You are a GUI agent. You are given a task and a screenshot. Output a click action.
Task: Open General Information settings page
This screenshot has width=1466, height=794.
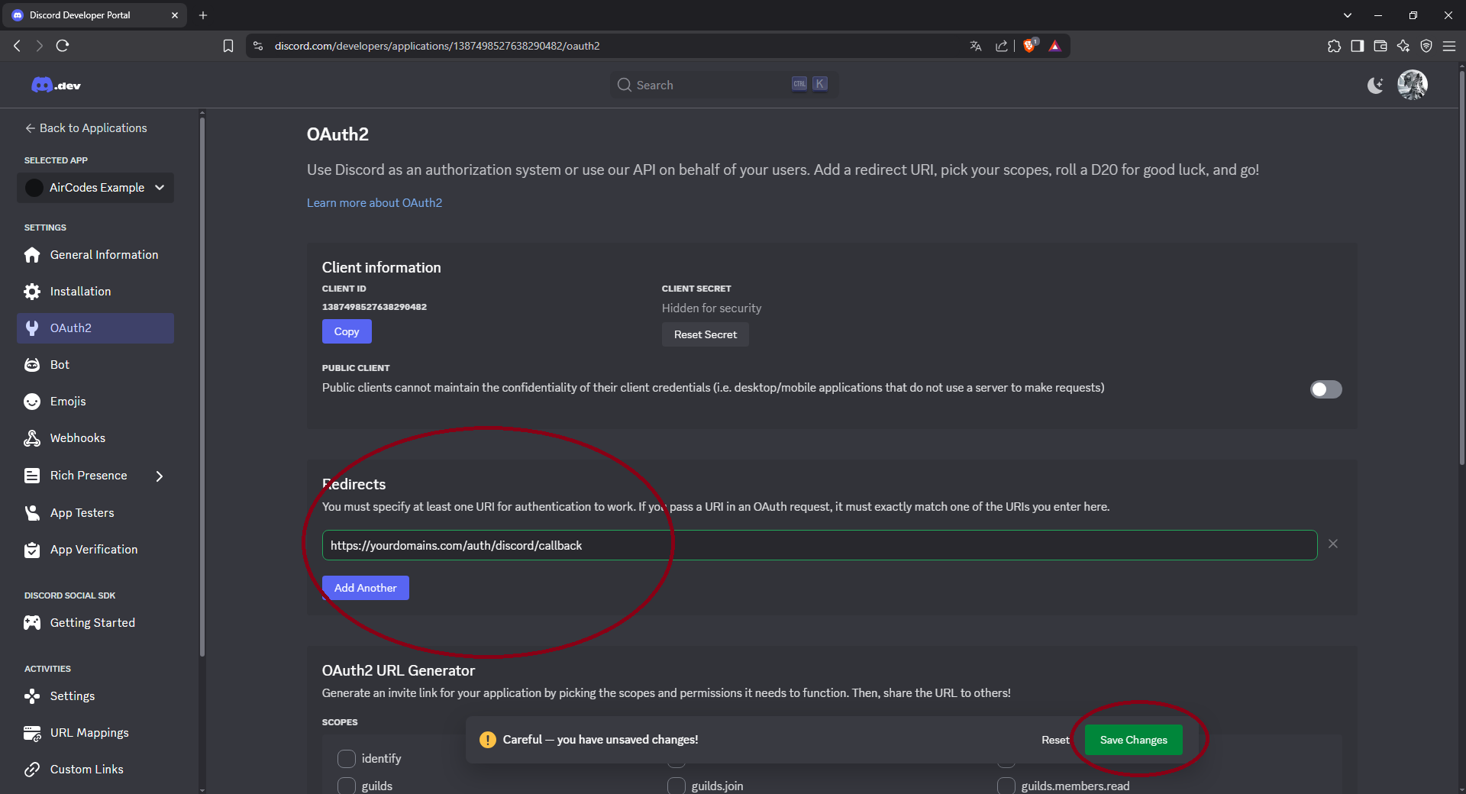[x=95, y=255]
